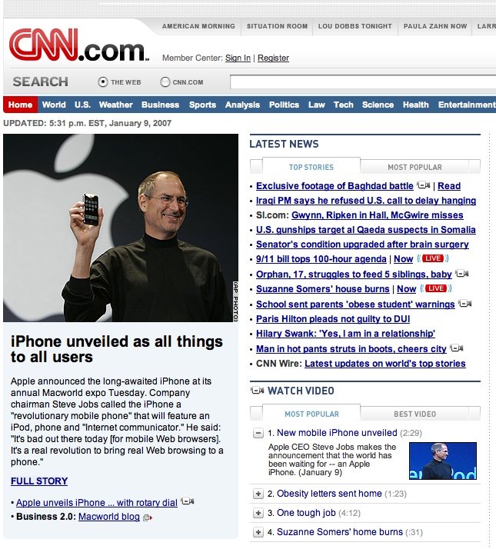Viewport: 496px width, 549px height.
Task: Click LIVE badge next to 9/11 bill story
Action: pyautogui.click(x=433, y=258)
